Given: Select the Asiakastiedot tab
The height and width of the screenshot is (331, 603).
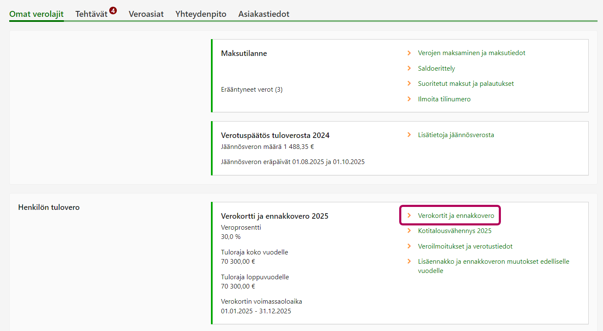Looking at the screenshot, I should tap(263, 14).
